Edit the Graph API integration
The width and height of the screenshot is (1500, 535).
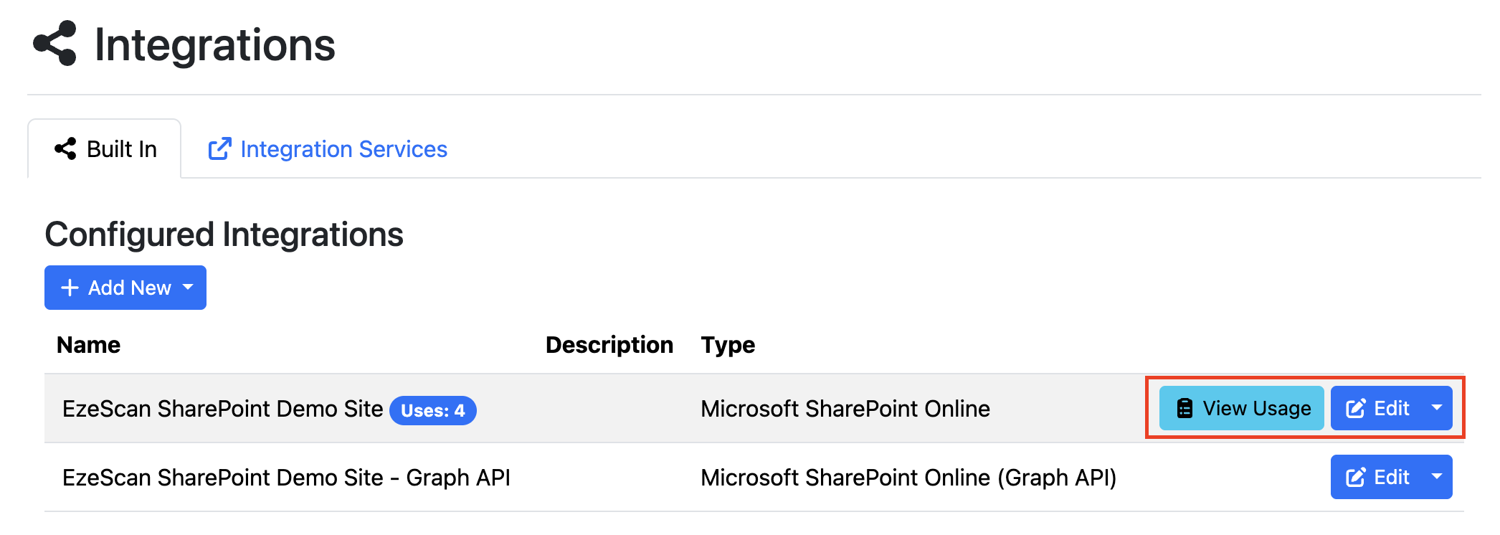click(1377, 477)
